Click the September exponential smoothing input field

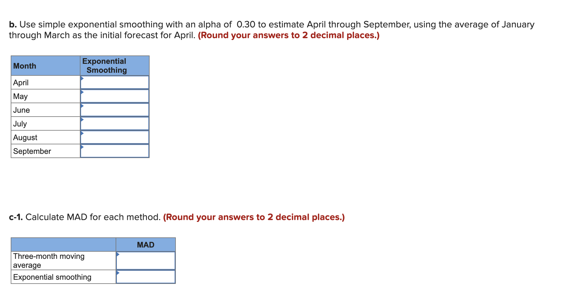pos(115,151)
